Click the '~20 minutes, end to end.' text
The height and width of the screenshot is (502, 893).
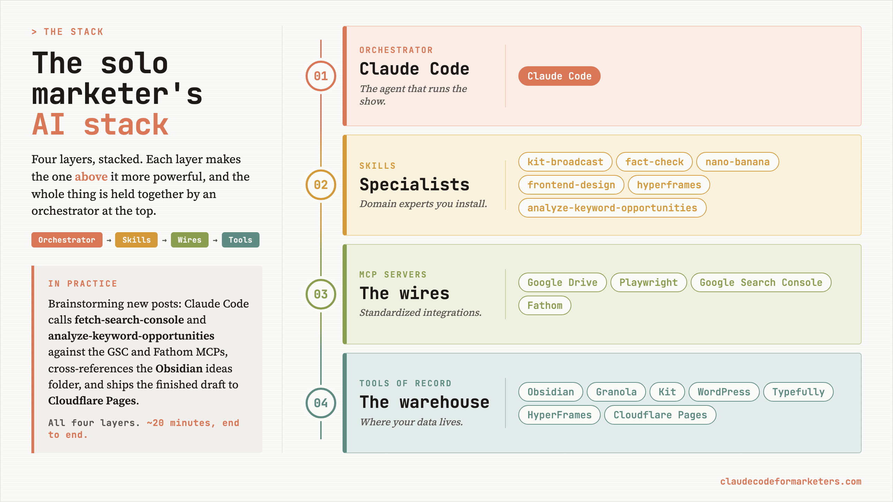pos(144,429)
